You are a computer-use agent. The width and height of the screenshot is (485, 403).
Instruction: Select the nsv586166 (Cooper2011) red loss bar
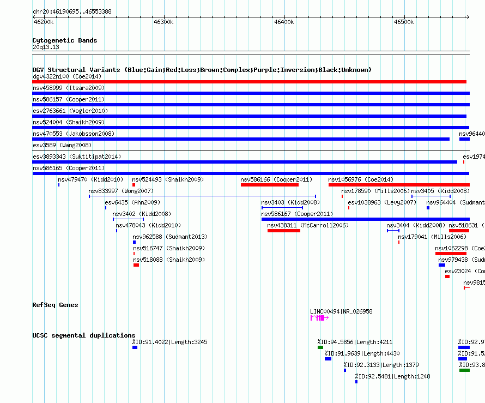270,185
